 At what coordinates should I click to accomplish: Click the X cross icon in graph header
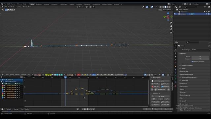tap(65, 75)
